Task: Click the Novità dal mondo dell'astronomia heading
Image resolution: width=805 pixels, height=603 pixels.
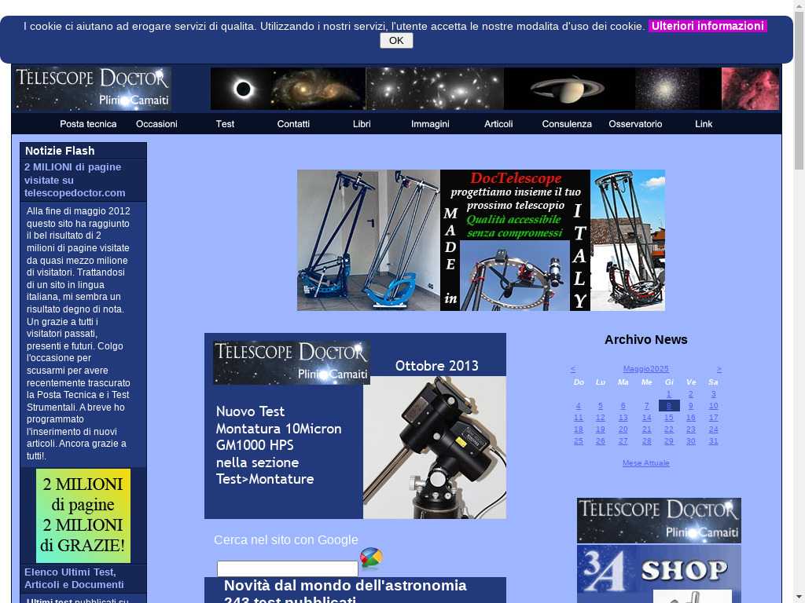Action: [x=346, y=586]
